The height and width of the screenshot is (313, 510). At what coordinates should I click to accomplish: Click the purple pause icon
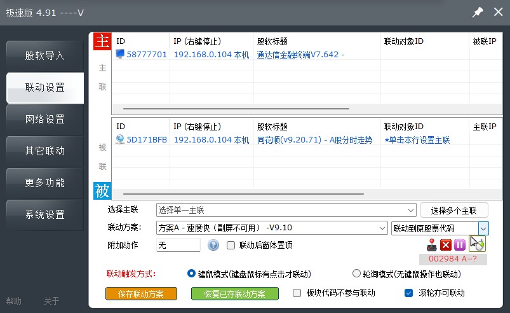pos(460,245)
